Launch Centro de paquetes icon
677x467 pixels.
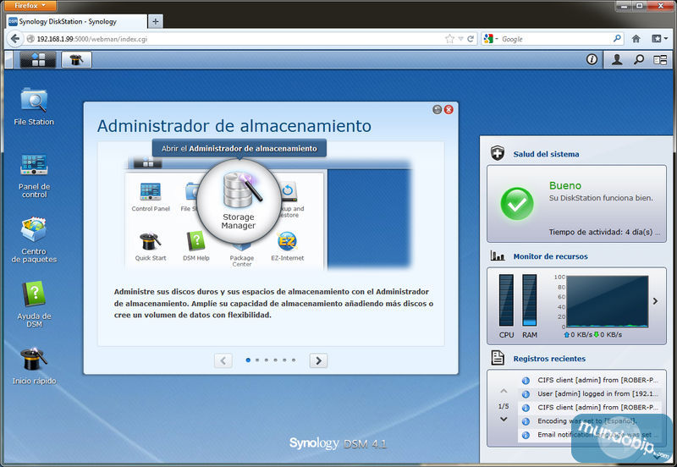[x=34, y=240]
